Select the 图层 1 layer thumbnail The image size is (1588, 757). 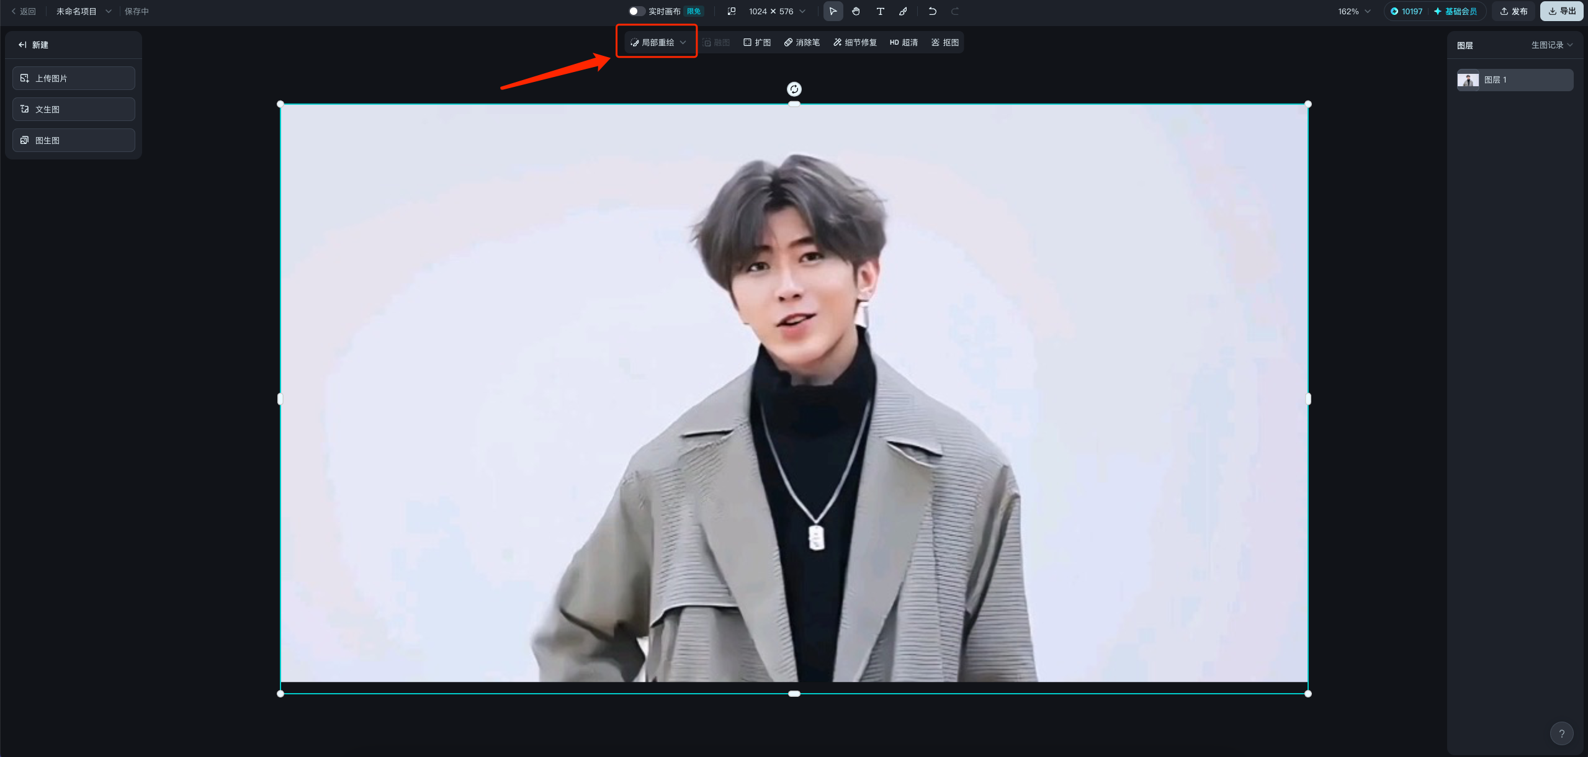point(1468,80)
